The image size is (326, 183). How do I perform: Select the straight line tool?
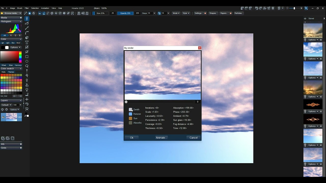[27, 28]
